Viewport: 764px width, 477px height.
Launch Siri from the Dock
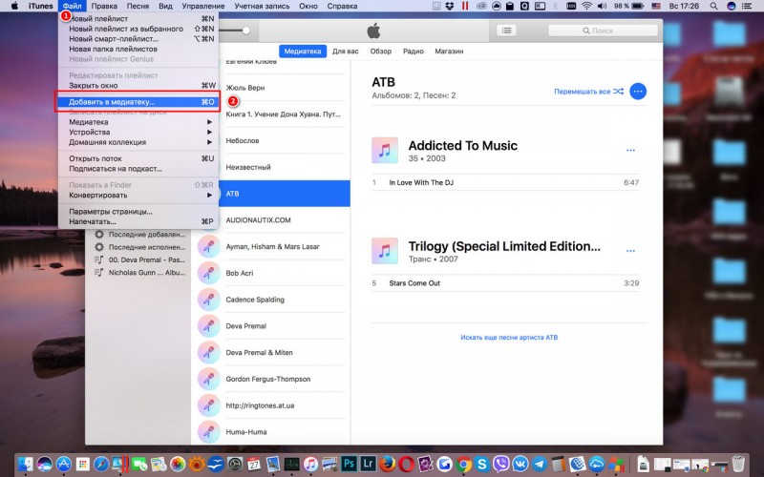tap(44, 464)
